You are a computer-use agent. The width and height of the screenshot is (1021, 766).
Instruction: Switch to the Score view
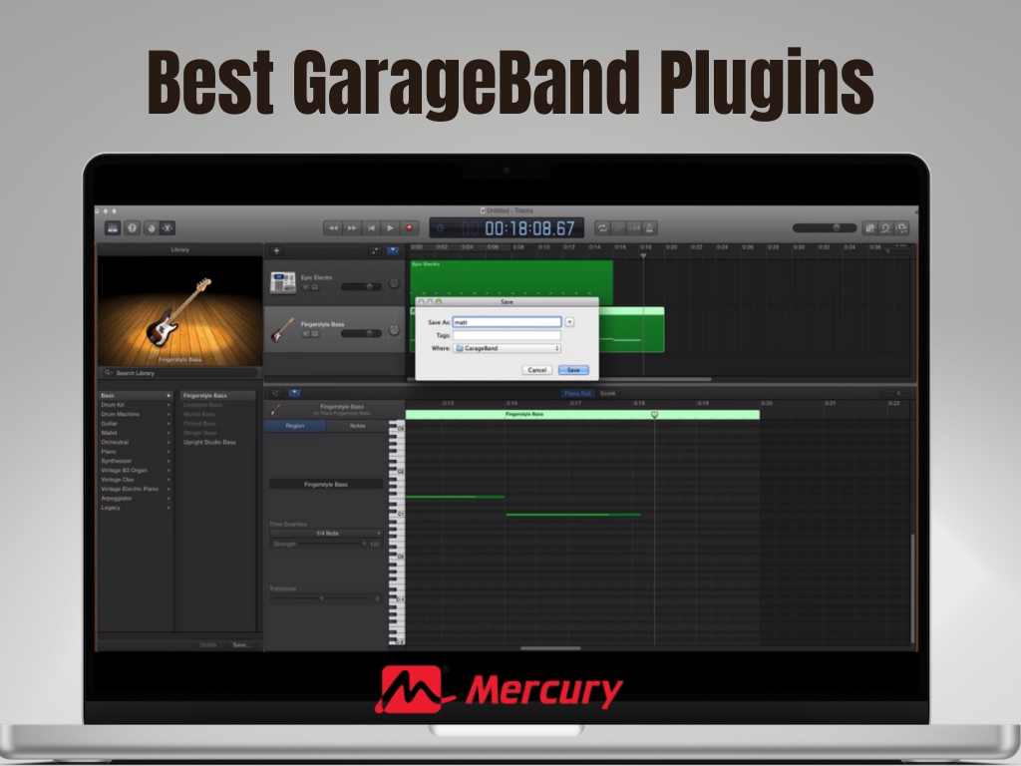pos(607,393)
